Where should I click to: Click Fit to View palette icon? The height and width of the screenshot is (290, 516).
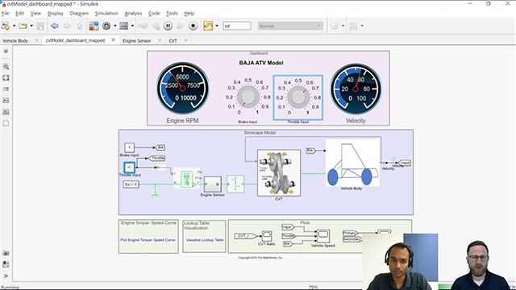[x=6, y=78]
